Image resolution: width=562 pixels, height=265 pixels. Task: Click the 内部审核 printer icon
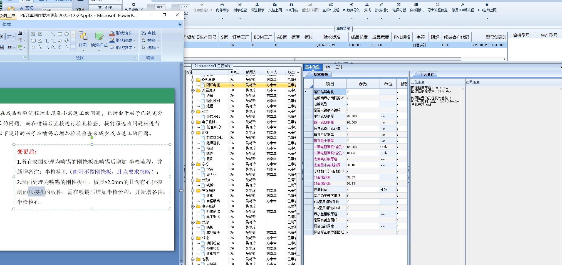coord(222,5)
